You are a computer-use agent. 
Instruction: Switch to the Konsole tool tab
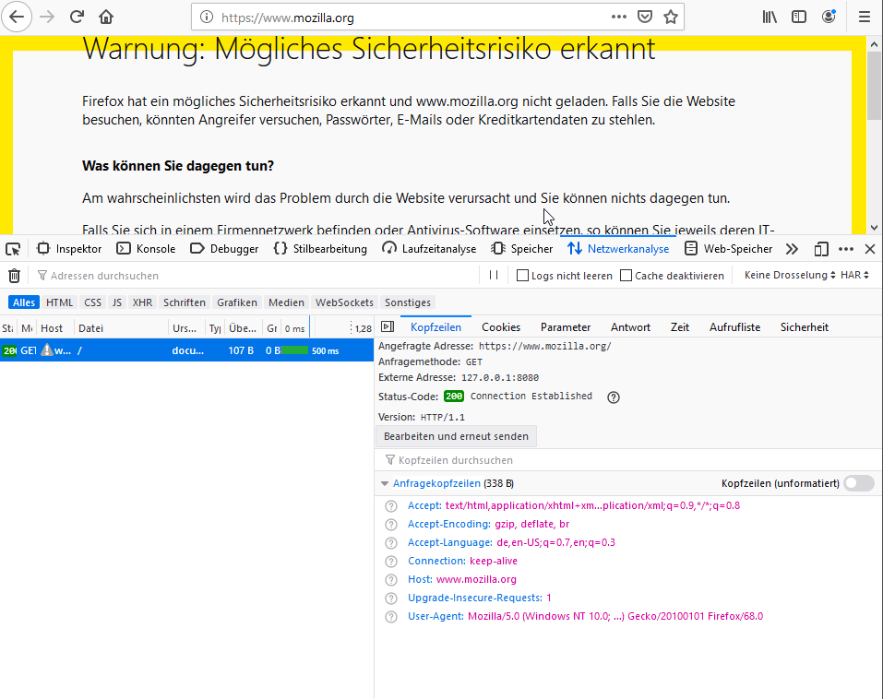pos(146,249)
